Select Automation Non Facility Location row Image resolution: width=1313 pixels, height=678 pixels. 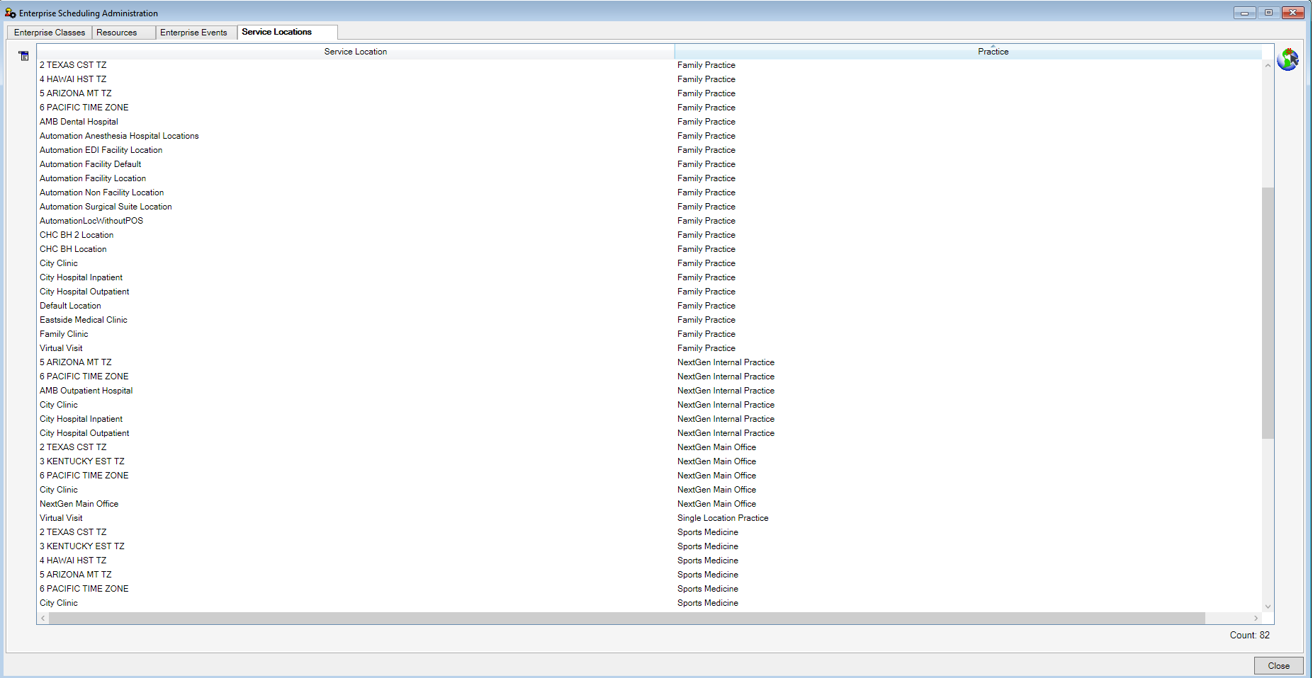(650, 193)
